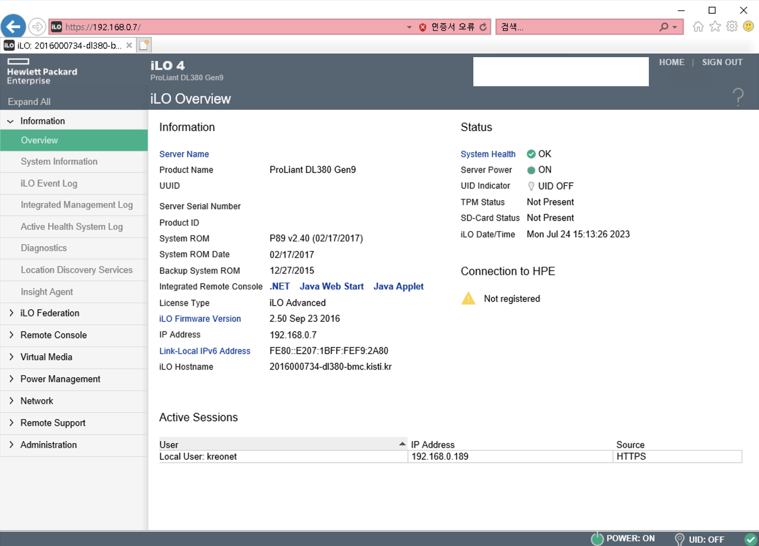Click the red certificate error icon
Viewport: 759px width, 546px height.
point(422,27)
